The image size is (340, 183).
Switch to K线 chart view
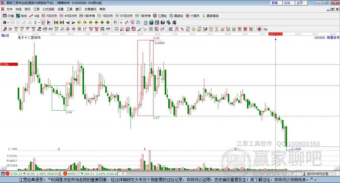tap(34, 16)
